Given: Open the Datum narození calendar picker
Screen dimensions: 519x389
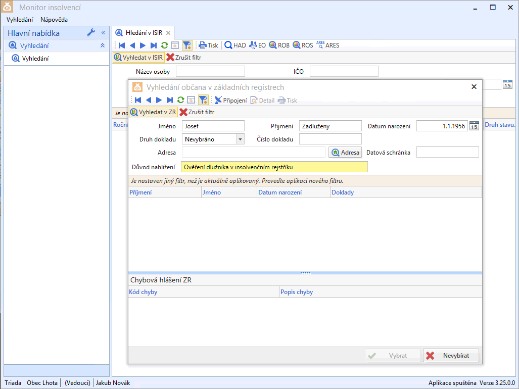Looking at the screenshot, I should (x=474, y=126).
